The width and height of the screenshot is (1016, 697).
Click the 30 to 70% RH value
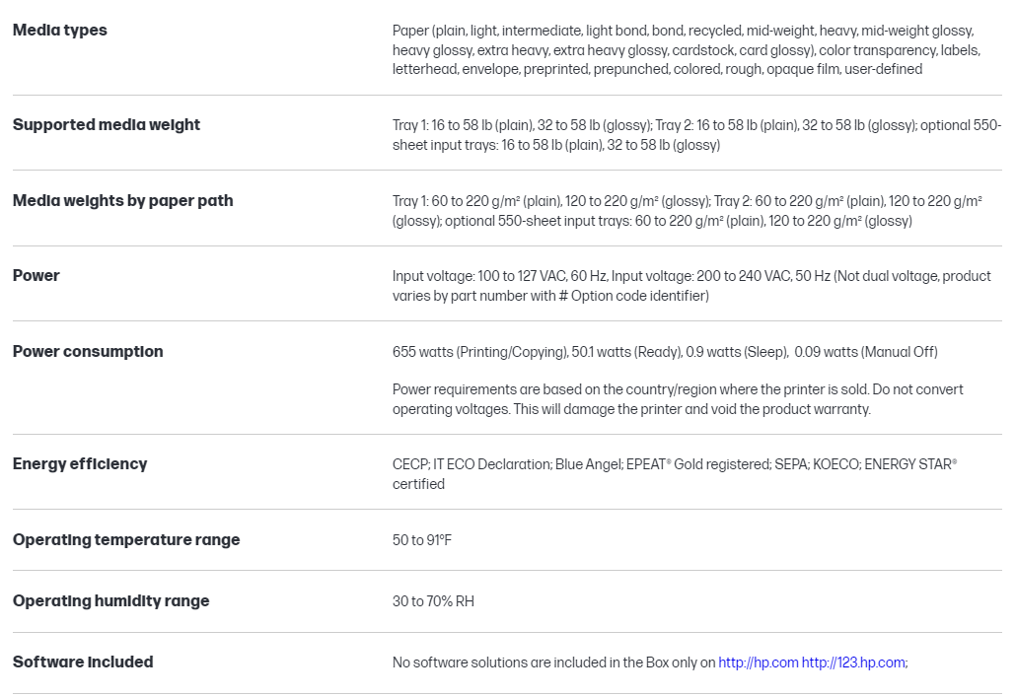[x=433, y=601]
